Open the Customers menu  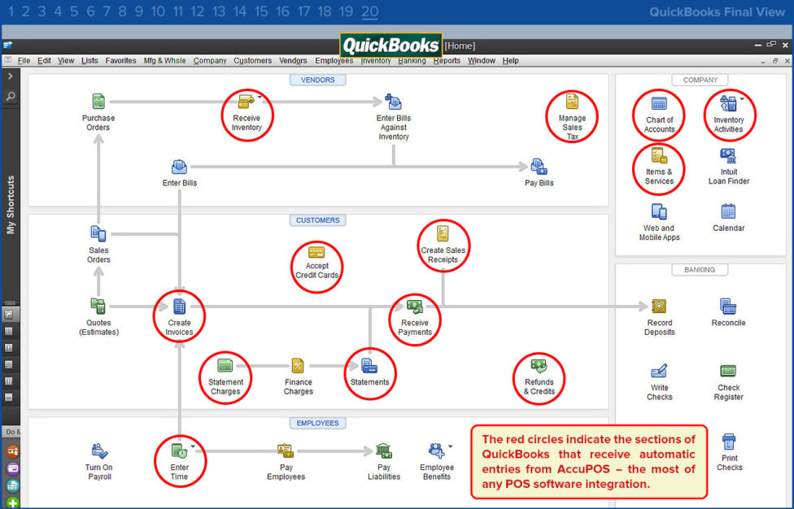(x=252, y=61)
